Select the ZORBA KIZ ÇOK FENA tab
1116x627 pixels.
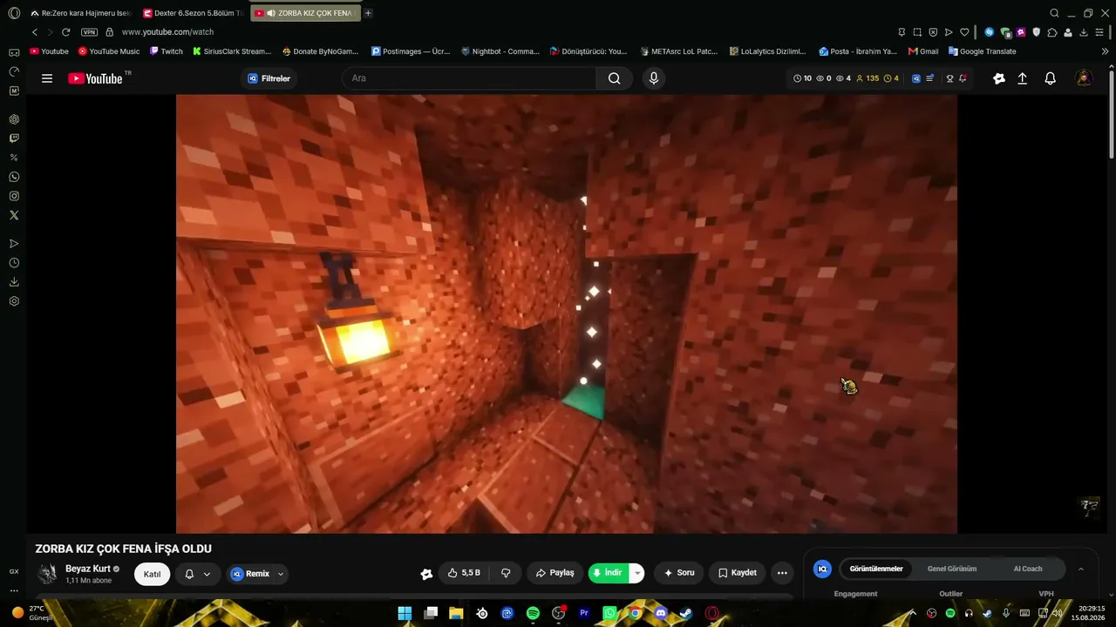tap(304, 13)
